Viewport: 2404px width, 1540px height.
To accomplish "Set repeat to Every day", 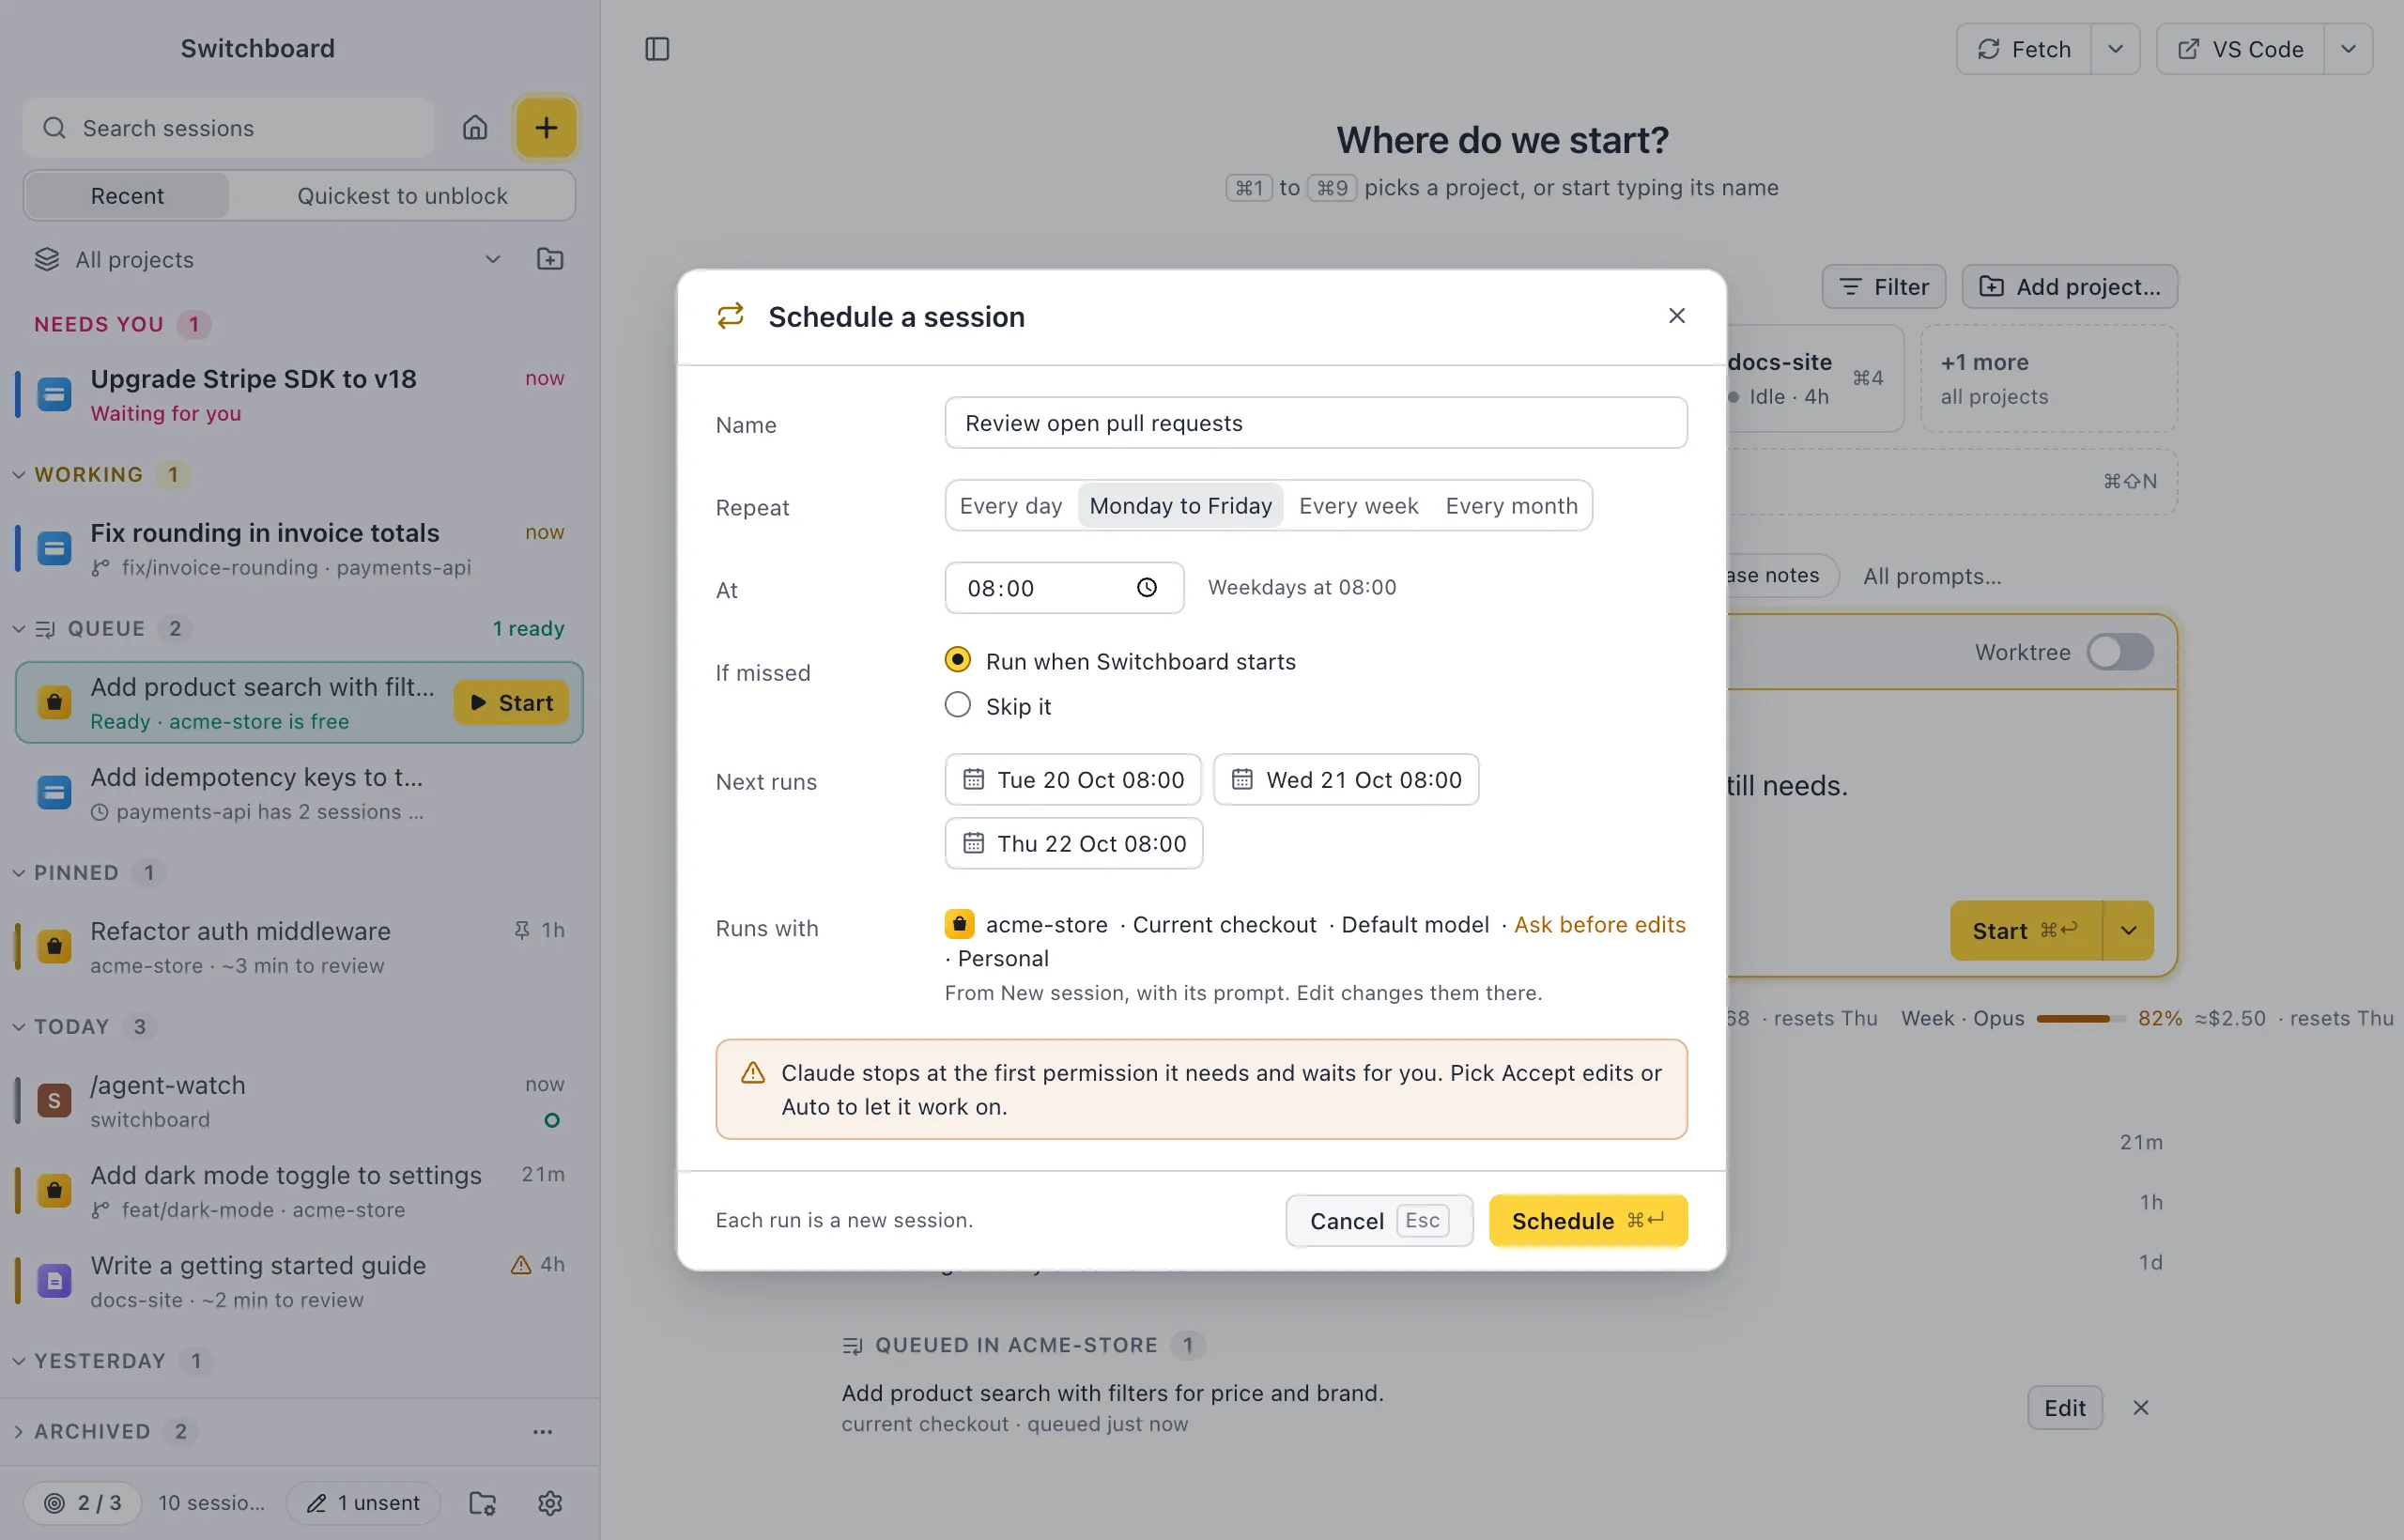I will pyautogui.click(x=1011, y=506).
